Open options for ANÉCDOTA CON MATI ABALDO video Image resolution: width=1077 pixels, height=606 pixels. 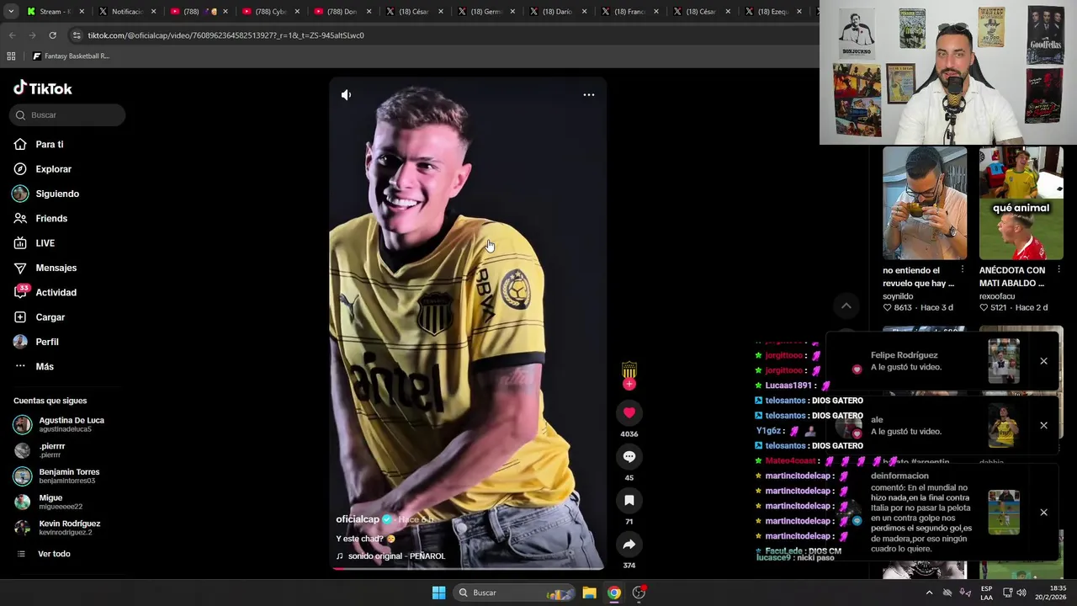pyautogui.click(x=1058, y=270)
